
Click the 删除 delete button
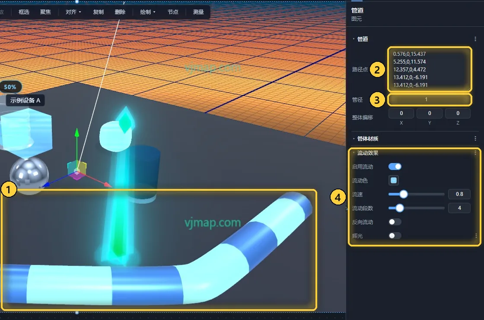120,12
